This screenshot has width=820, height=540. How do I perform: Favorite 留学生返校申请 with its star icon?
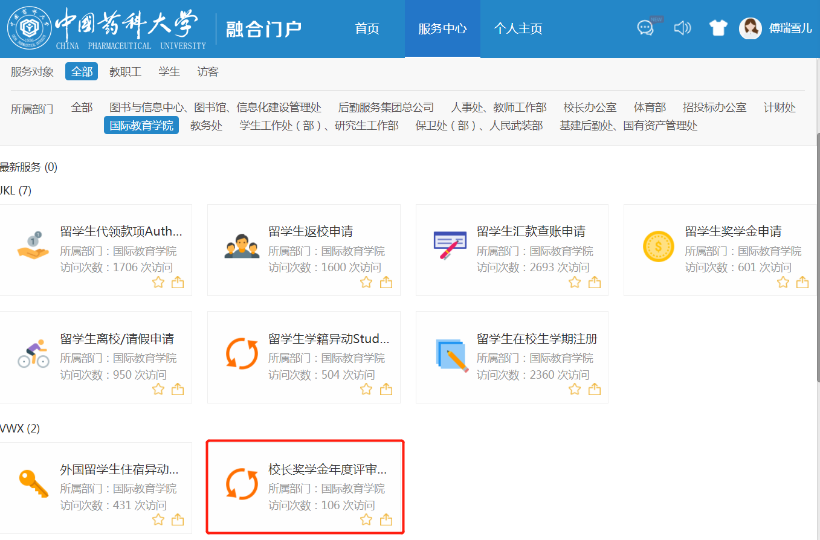coord(366,282)
